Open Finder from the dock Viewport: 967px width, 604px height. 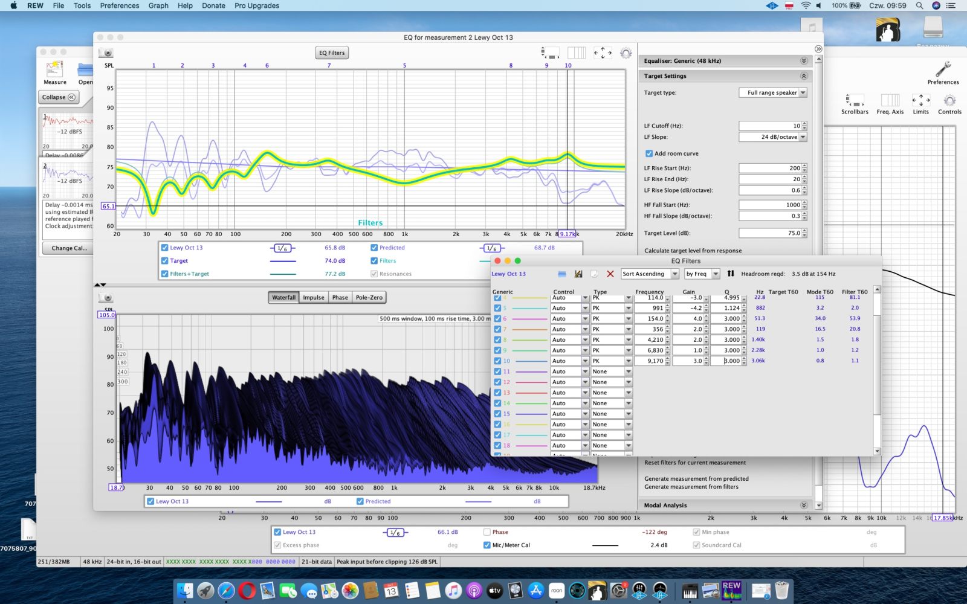tap(185, 590)
